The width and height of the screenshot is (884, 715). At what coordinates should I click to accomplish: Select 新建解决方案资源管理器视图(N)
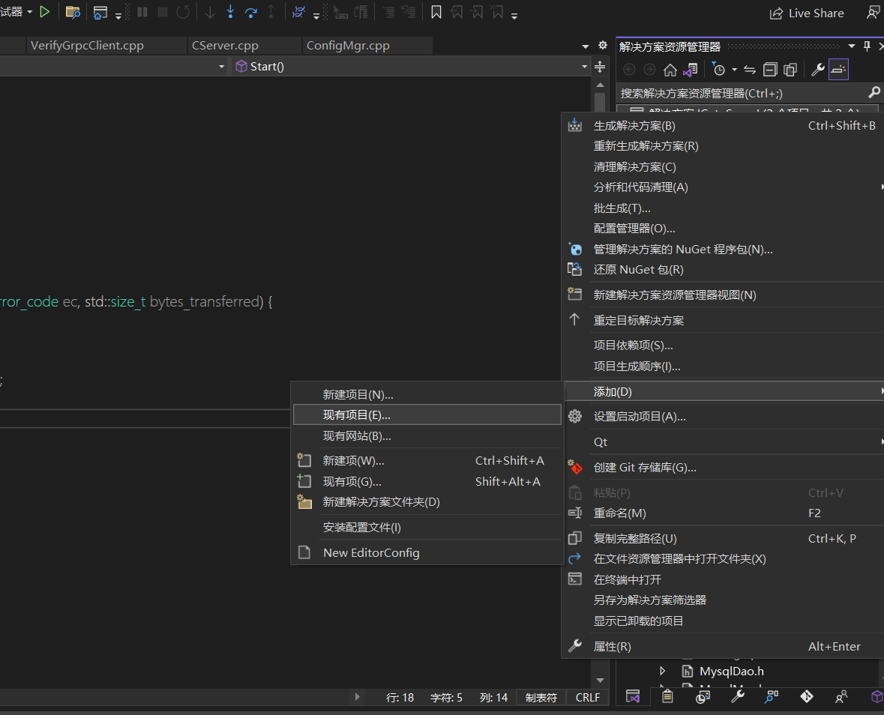pos(723,295)
